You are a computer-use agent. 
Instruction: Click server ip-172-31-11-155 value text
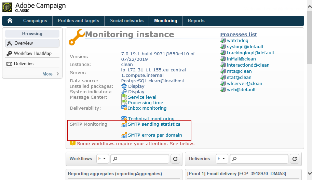tap(154, 73)
